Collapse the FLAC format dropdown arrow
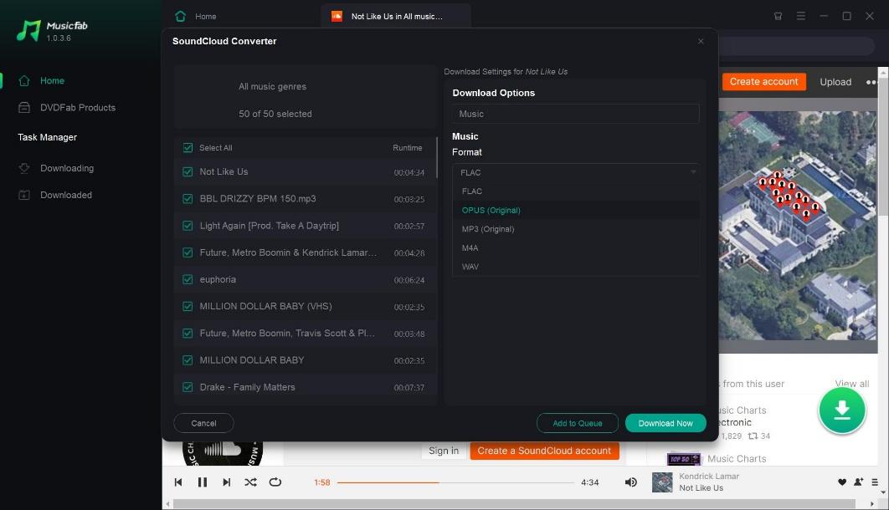This screenshot has width=889, height=510. click(x=693, y=172)
